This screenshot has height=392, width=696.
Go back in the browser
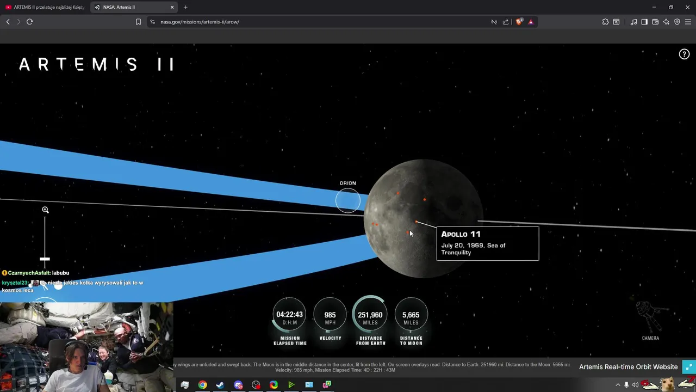(x=8, y=22)
